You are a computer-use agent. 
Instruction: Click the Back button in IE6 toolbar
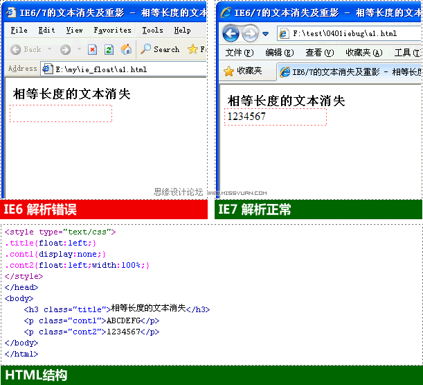pos(26,49)
